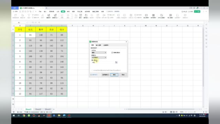Toggle the ignore blank checkbox in dialog
This screenshot has height=124, width=220.
(112, 53)
